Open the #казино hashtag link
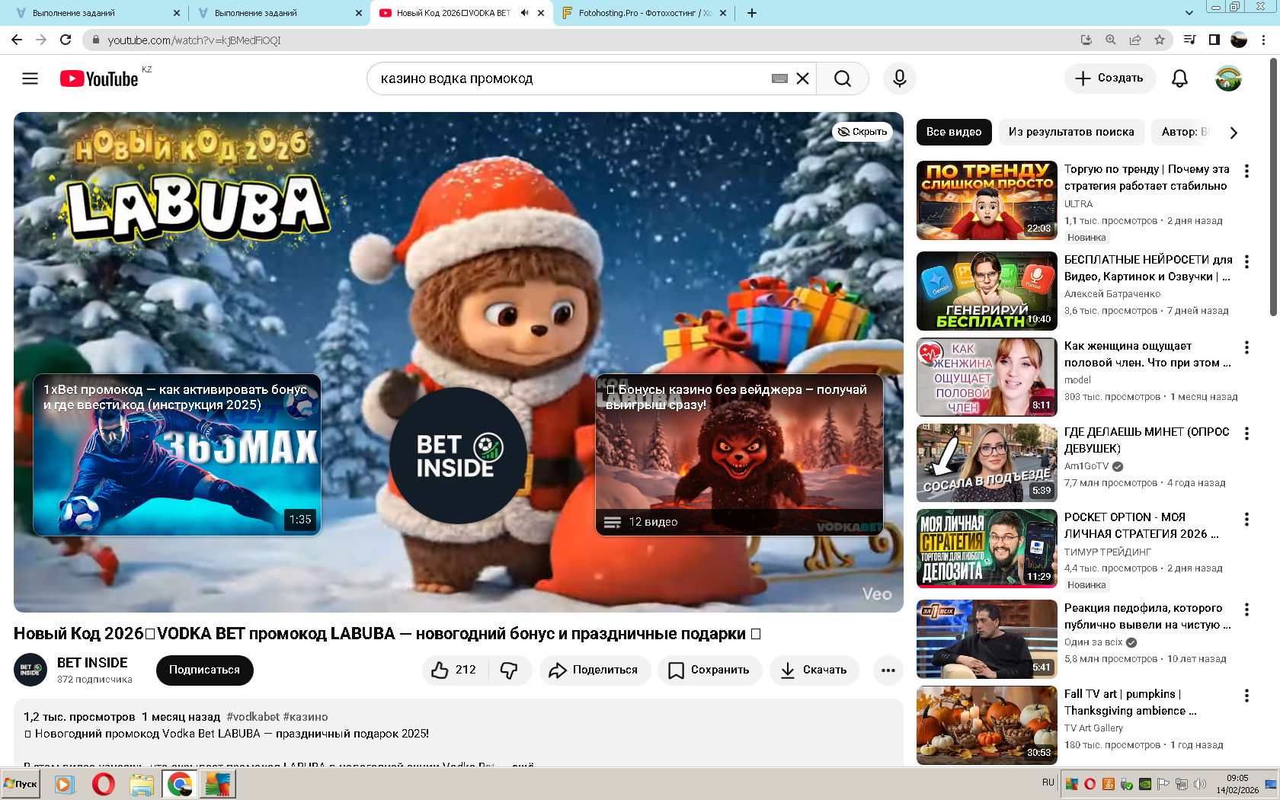1280x800 pixels. (x=306, y=717)
